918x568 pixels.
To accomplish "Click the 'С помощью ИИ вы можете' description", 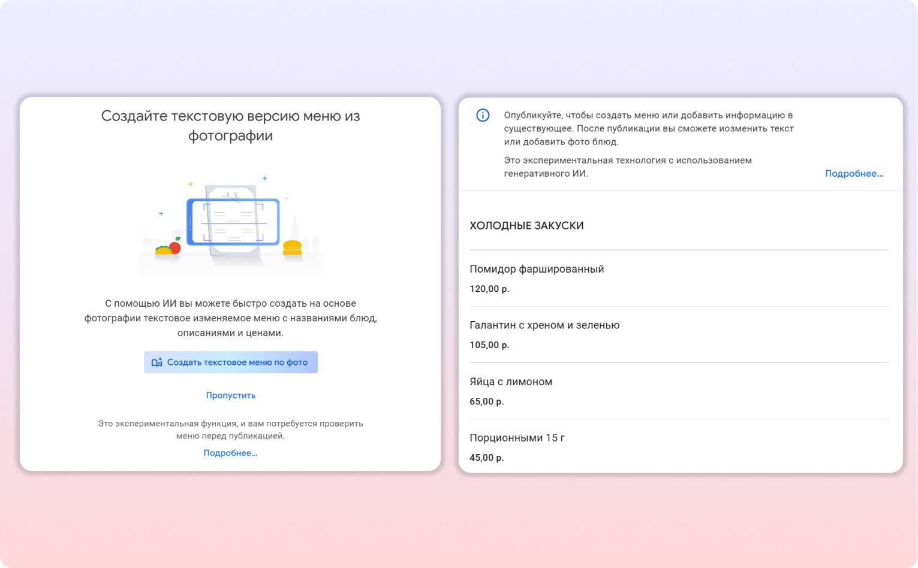I will pyautogui.click(x=231, y=318).
